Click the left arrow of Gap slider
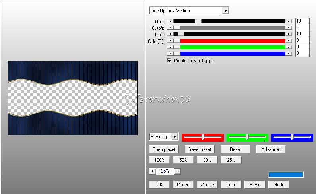This screenshot has height=194, width=316. point(170,21)
